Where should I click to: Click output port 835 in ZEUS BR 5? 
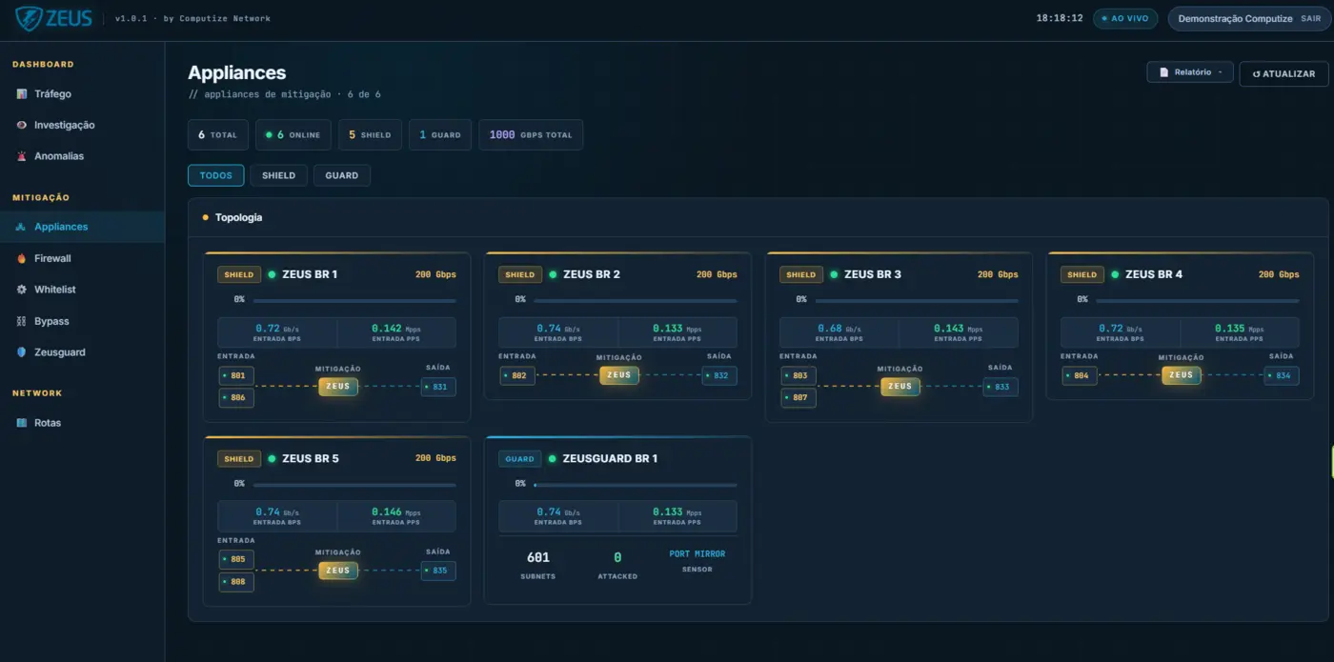tap(438, 572)
